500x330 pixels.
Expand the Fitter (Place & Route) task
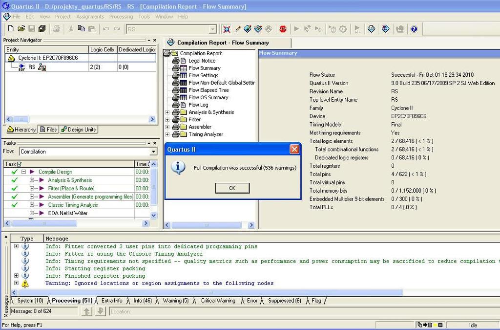(x=32, y=188)
